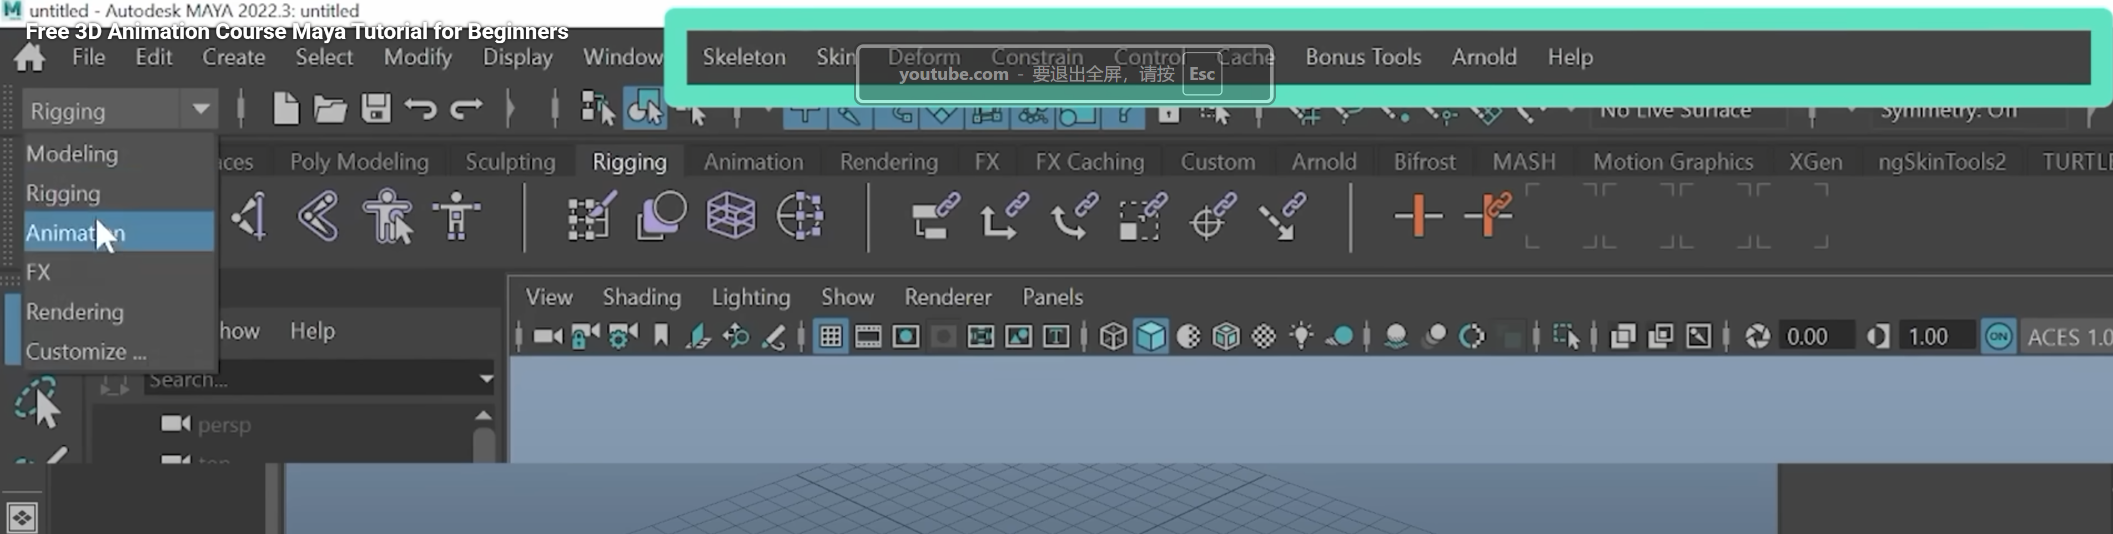Click the Paint Skin Weights icon on the shelf
The width and height of the screenshot is (2113, 534).
tap(591, 216)
